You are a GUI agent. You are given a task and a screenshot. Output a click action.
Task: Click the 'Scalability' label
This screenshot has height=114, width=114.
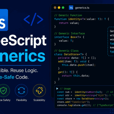coord(39,100)
